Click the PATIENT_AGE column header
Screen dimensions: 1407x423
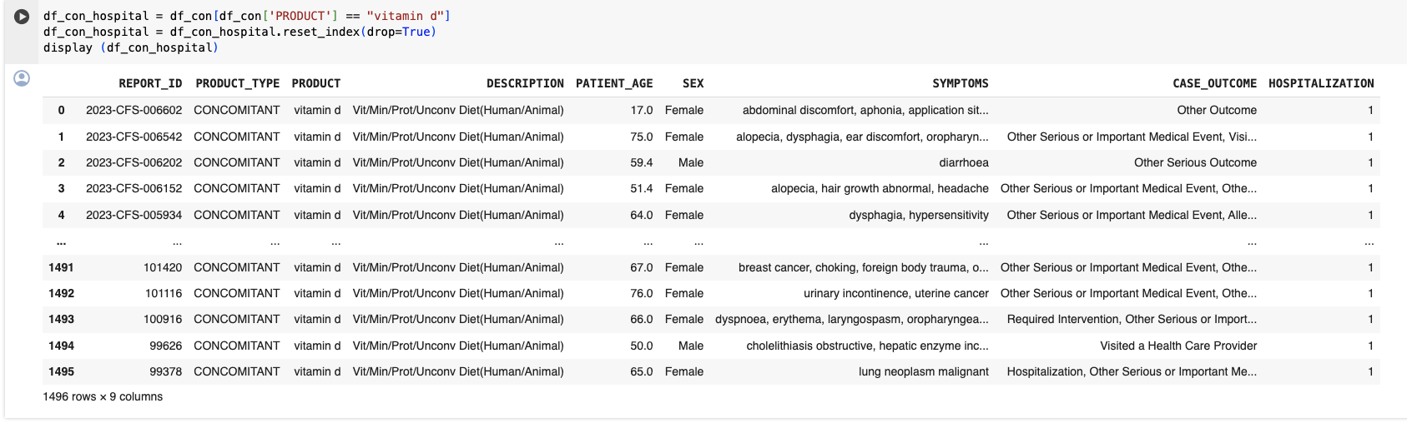pos(614,83)
